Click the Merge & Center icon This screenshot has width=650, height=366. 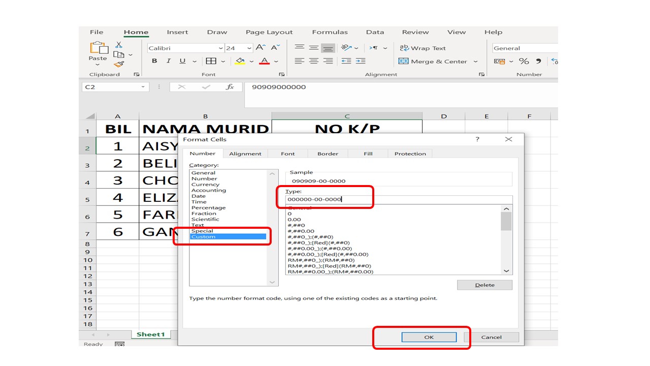(404, 61)
